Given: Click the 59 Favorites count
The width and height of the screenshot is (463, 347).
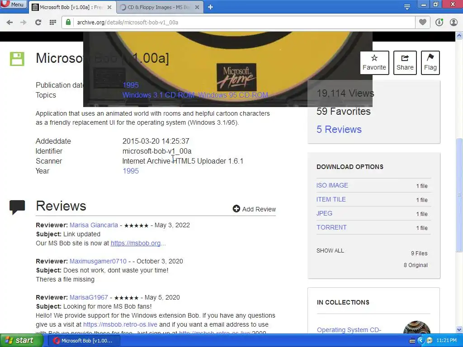Looking at the screenshot, I should point(344,111).
